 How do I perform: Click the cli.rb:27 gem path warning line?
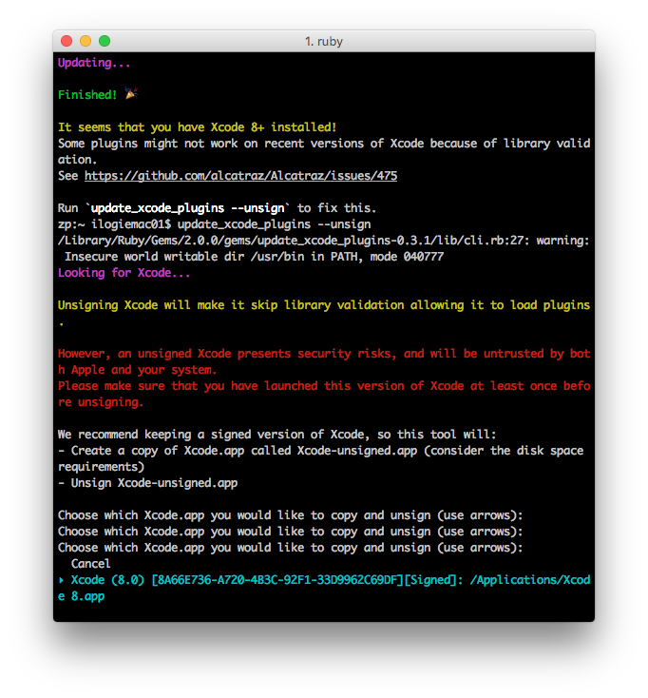point(324,241)
